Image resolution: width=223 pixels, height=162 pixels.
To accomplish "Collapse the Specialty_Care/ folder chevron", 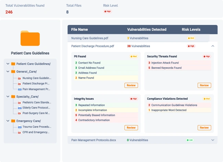I will coord(8,97).
